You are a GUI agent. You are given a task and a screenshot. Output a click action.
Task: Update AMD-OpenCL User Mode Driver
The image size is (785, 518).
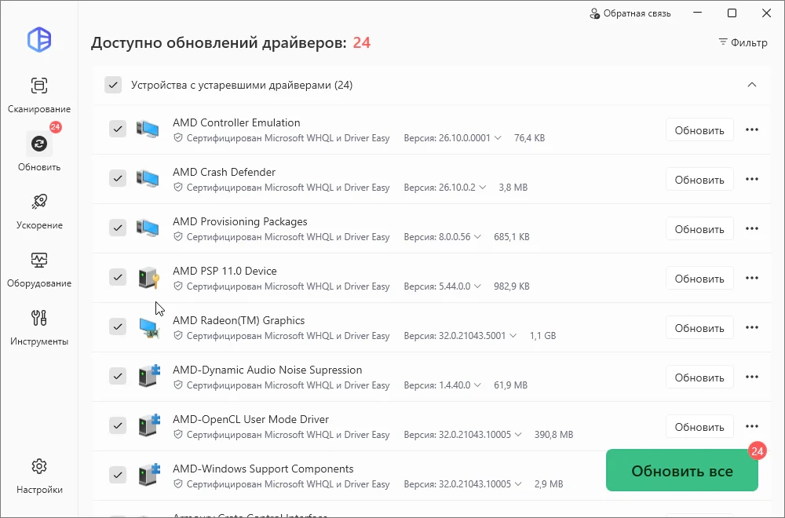pos(699,427)
